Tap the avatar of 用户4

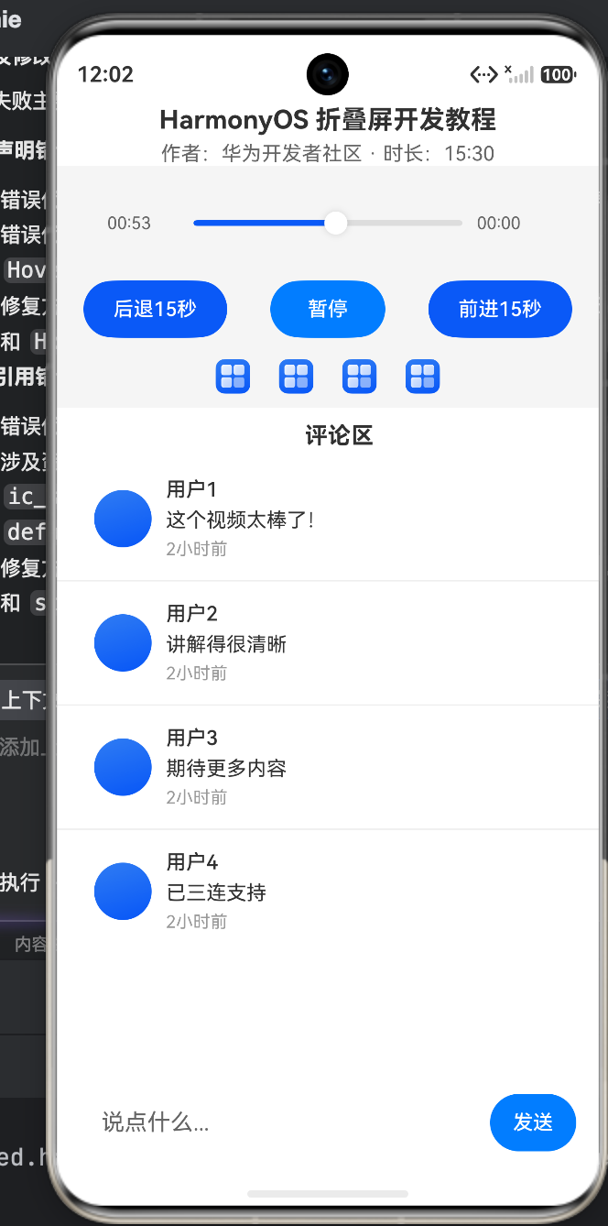click(123, 891)
